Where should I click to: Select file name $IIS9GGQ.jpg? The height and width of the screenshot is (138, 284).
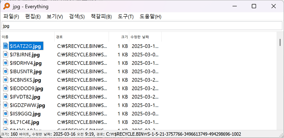click(x=25, y=114)
